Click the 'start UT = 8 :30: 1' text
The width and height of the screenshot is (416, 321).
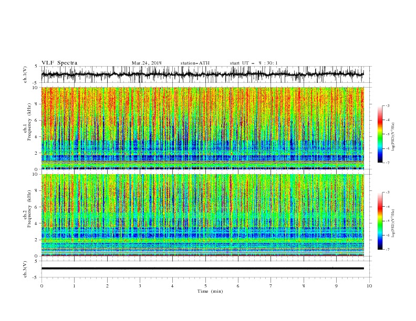(x=254, y=63)
